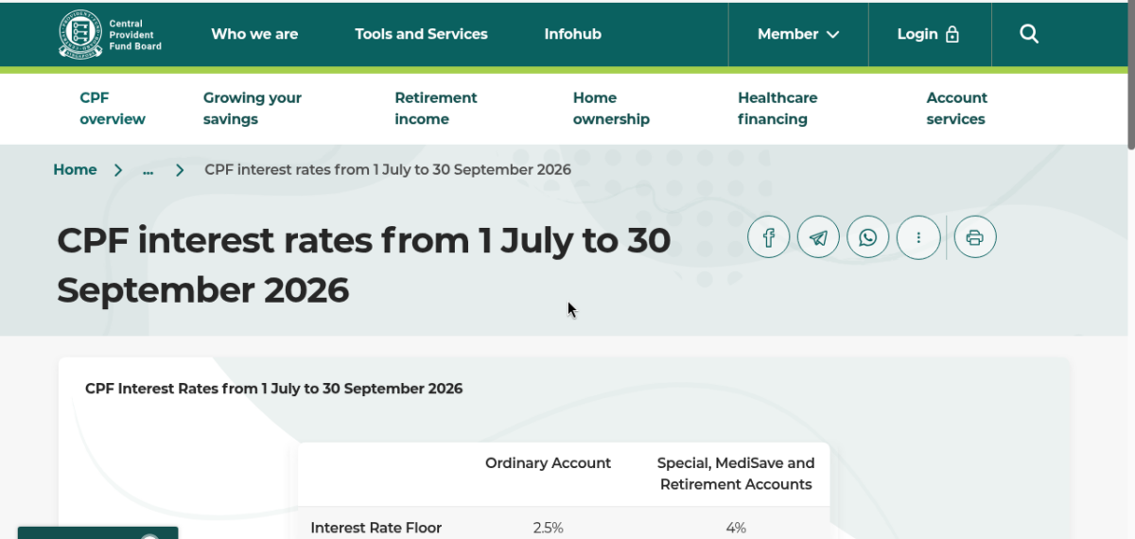This screenshot has height=539, width=1135.
Task: Open the search magnifier icon
Action: (1029, 34)
